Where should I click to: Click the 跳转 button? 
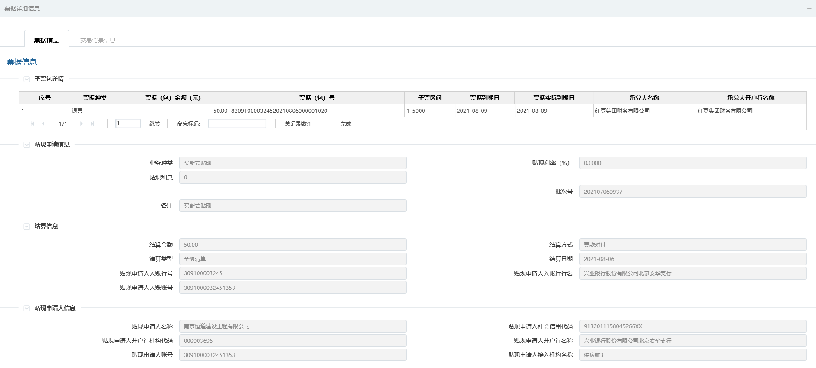click(x=155, y=124)
